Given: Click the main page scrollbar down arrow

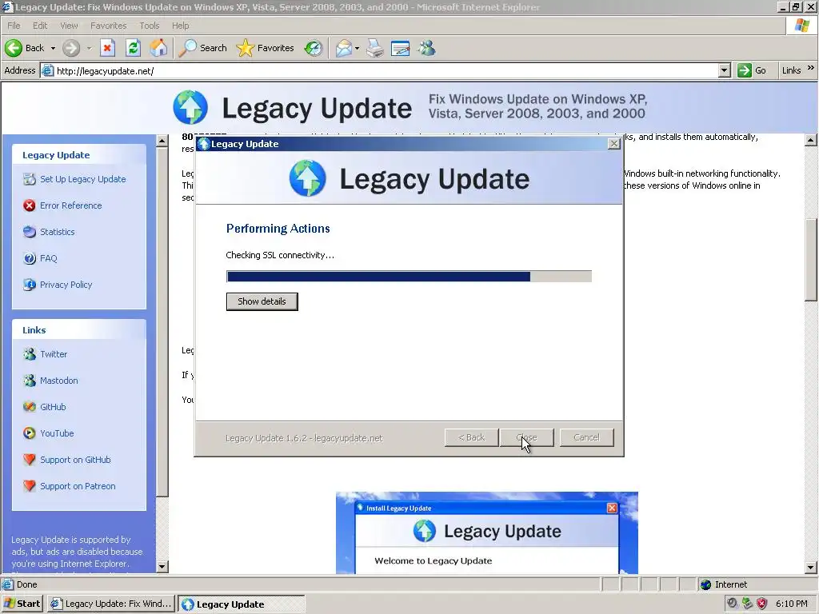Looking at the screenshot, I should tap(811, 567).
